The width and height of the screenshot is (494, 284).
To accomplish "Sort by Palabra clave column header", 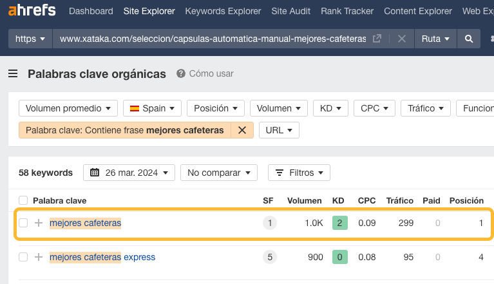I will [59, 200].
